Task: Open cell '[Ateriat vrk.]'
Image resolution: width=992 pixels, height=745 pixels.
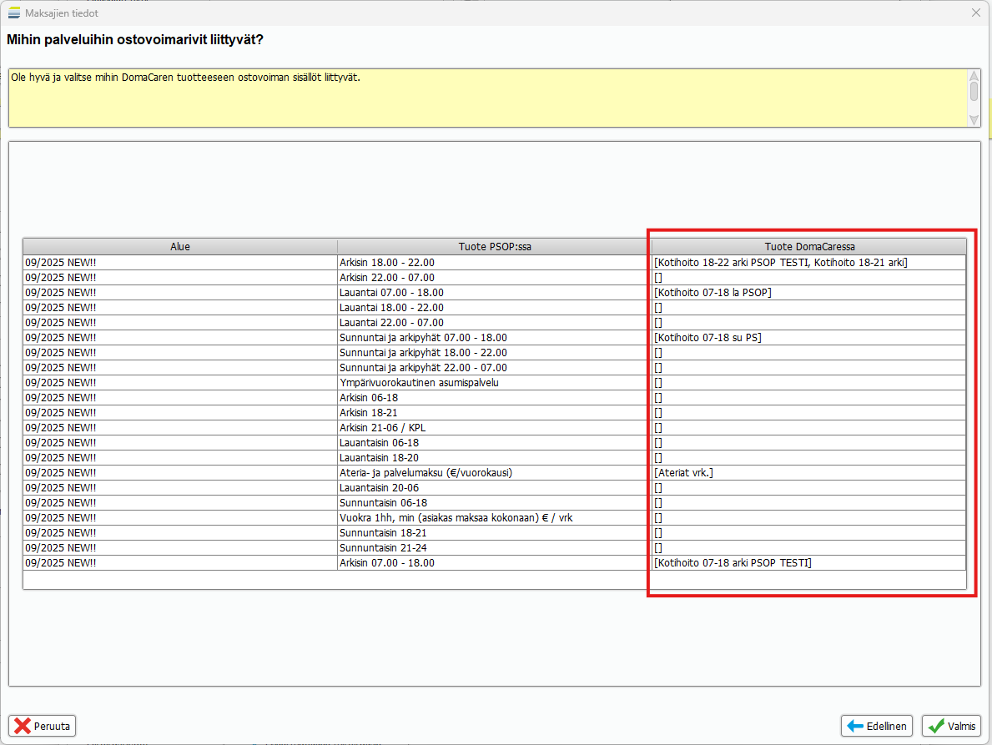Action: pos(809,473)
